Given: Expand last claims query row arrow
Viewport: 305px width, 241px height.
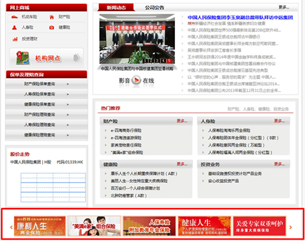Looking at the screenshot, I should tap(68, 135).
